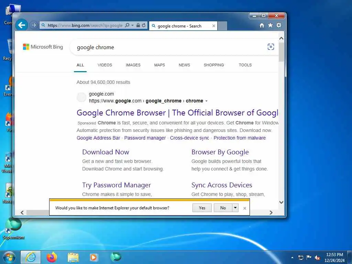Go to Home via the house icon
This screenshot has height=264, width=352.
(x=262, y=25)
